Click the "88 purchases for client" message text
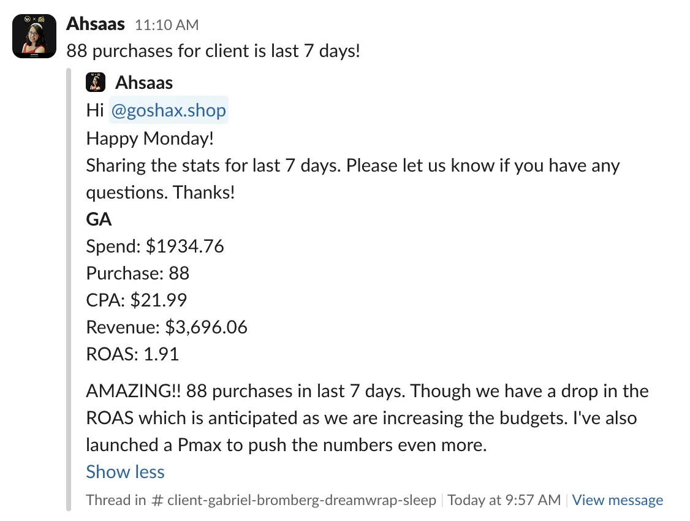 tap(213, 51)
